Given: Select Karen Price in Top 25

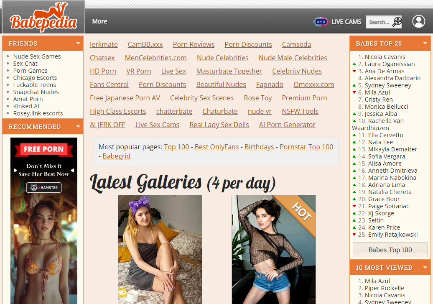Looking at the screenshot, I should [x=384, y=227].
